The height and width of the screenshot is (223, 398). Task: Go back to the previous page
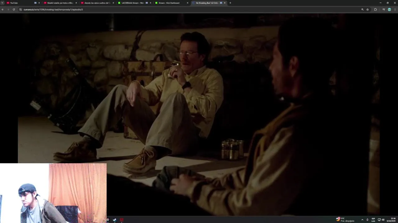pyautogui.click(x=2, y=10)
